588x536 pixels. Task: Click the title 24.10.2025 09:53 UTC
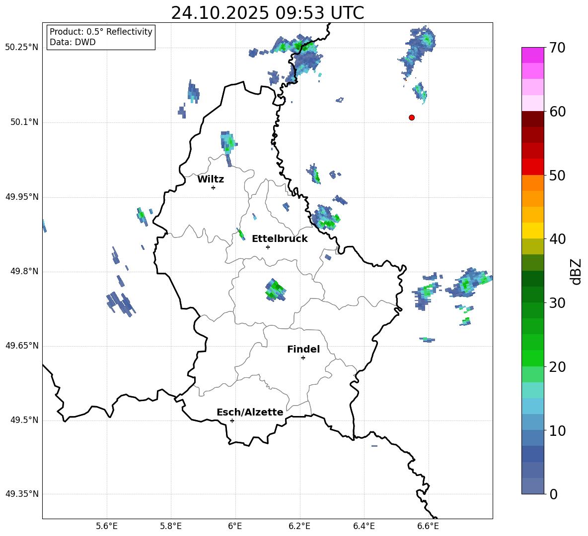267,13
